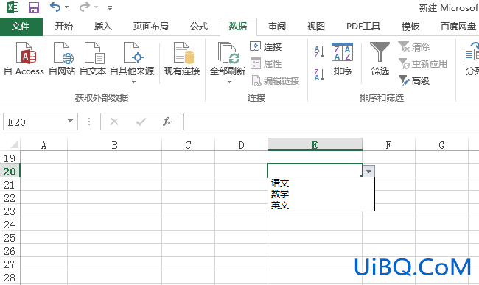Toggle the 筛选 filter
Viewport: 479px width, 285px height.
(x=380, y=59)
